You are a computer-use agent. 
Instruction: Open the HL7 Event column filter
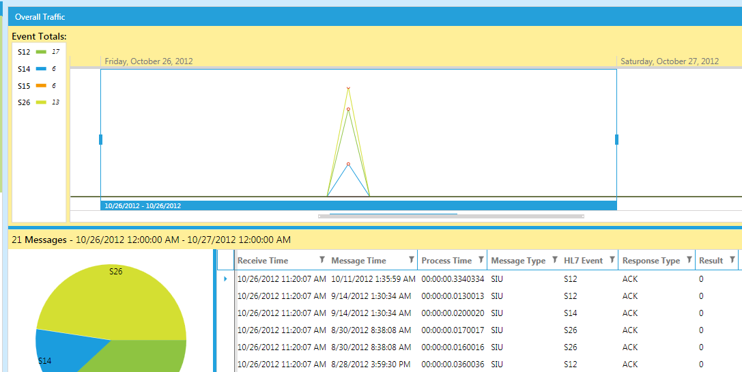pyautogui.click(x=612, y=259)
